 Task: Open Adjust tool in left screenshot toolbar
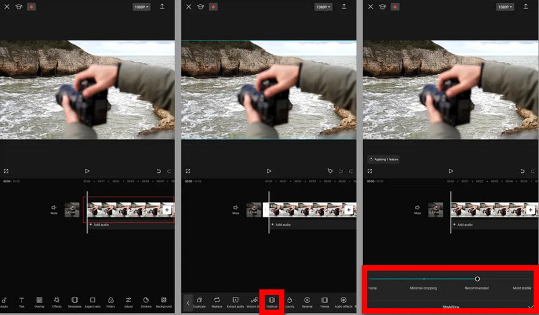(x=128, y=302)
